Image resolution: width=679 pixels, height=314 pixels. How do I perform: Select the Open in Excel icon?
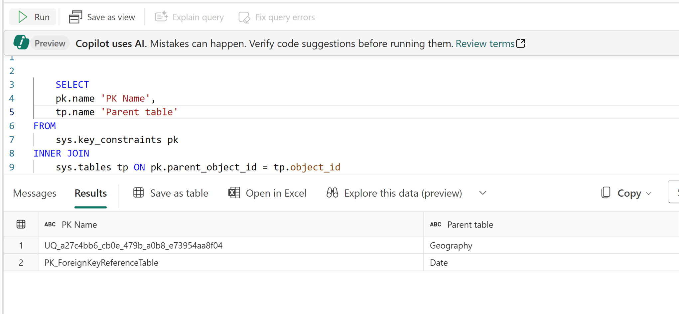coord(234,193)
